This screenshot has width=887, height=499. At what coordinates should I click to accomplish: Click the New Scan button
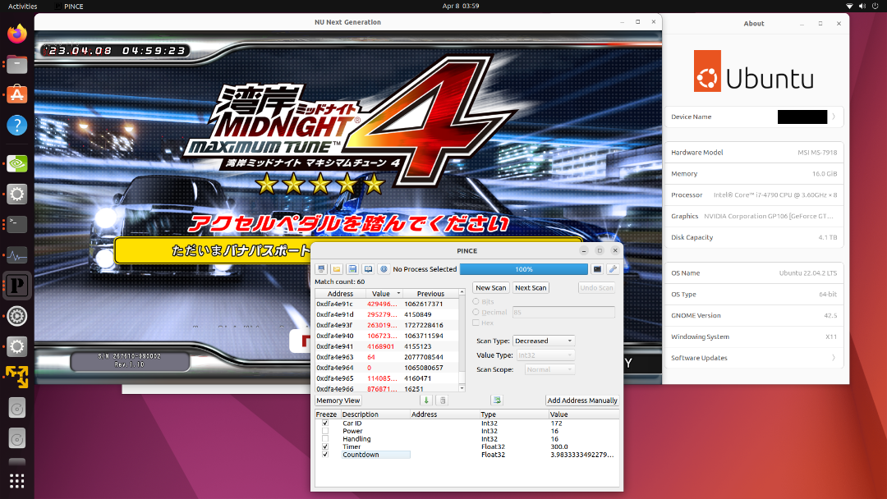[491, 287]
